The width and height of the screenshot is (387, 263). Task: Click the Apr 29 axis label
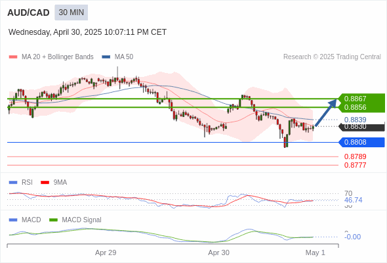click(x=106, y=252)
